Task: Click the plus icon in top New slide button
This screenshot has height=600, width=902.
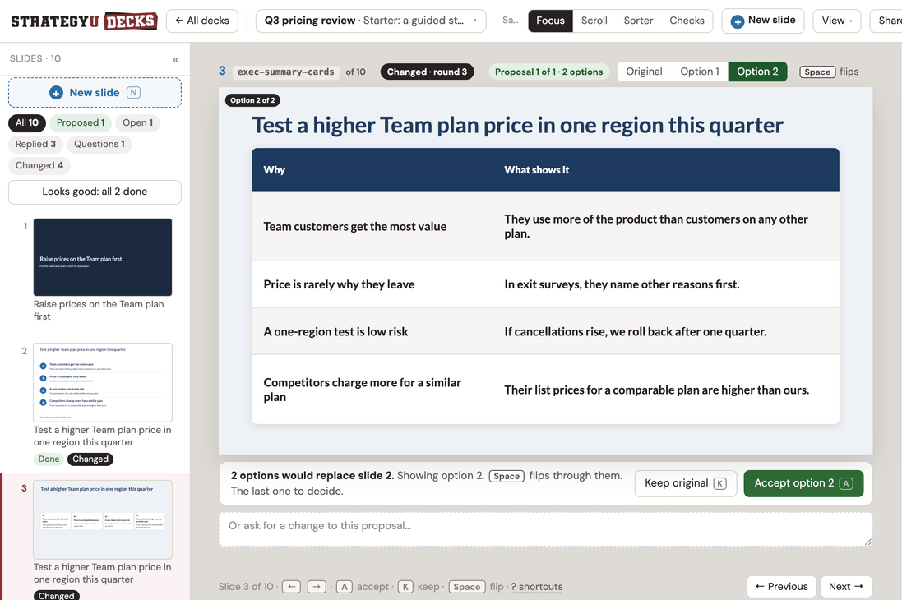Action: [737, 21]
